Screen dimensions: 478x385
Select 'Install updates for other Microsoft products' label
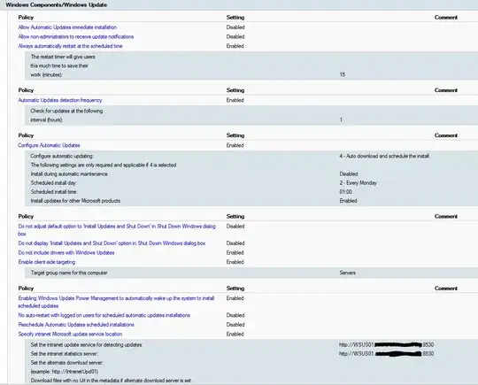(x=75, y=201)
